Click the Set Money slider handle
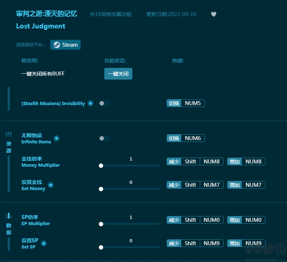The width and height of the screenshot is (287, 262). point(101,189)
